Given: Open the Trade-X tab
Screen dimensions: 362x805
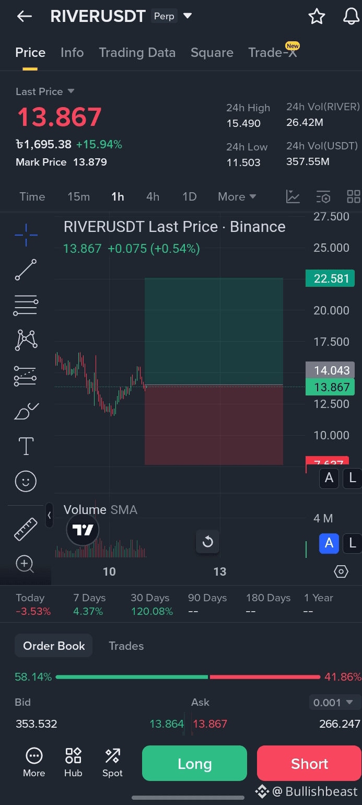Looking at the screenshot, I should tap(273, 53).
